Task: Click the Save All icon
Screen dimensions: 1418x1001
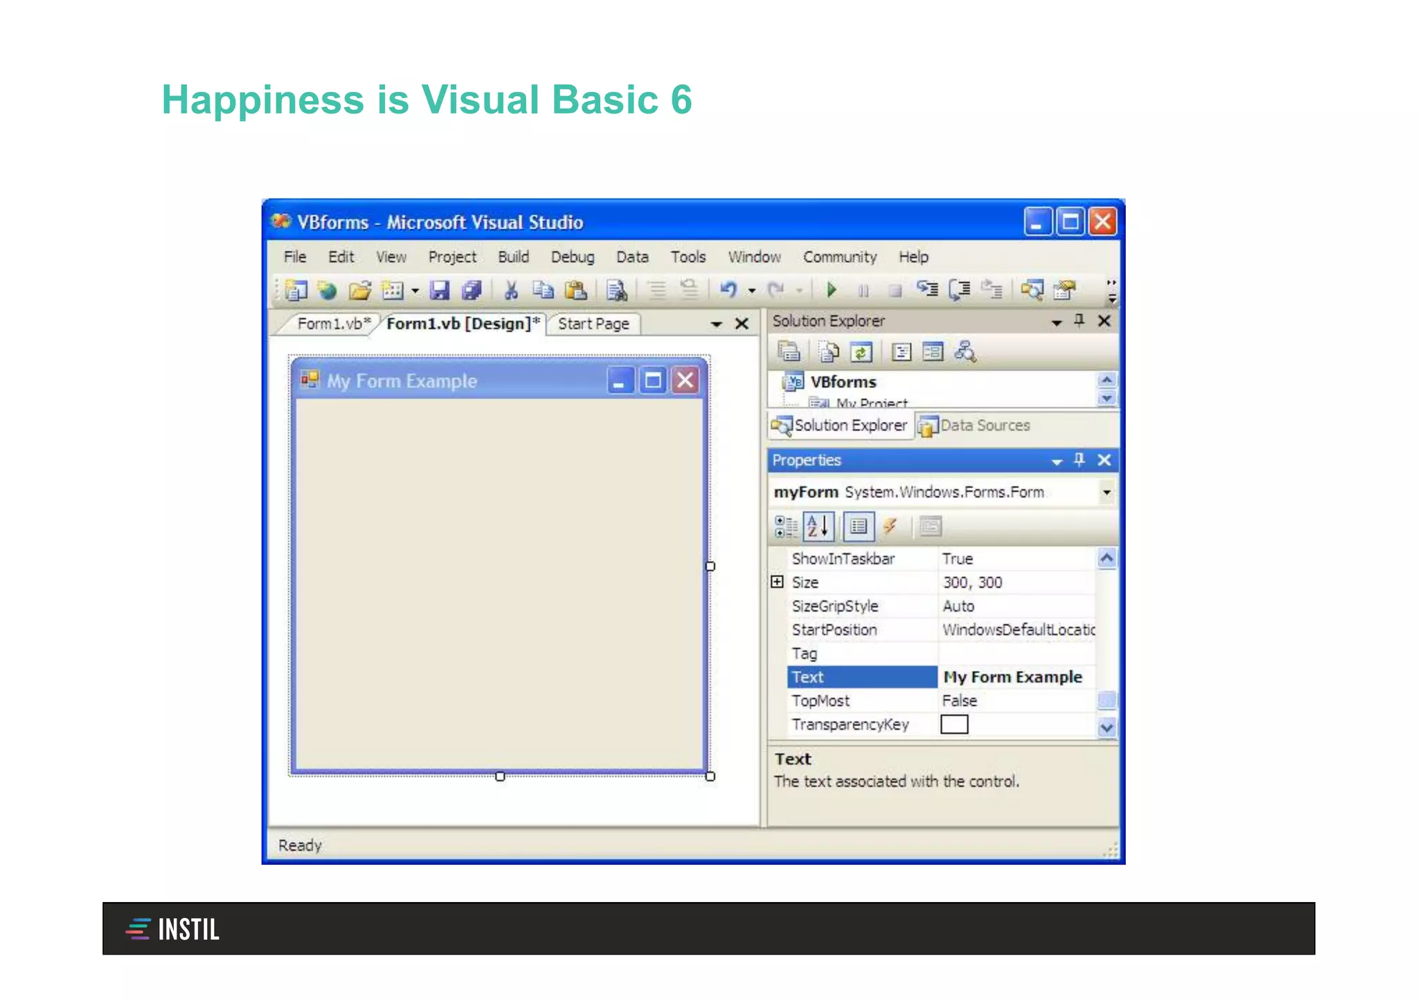Action: point(472,290)
